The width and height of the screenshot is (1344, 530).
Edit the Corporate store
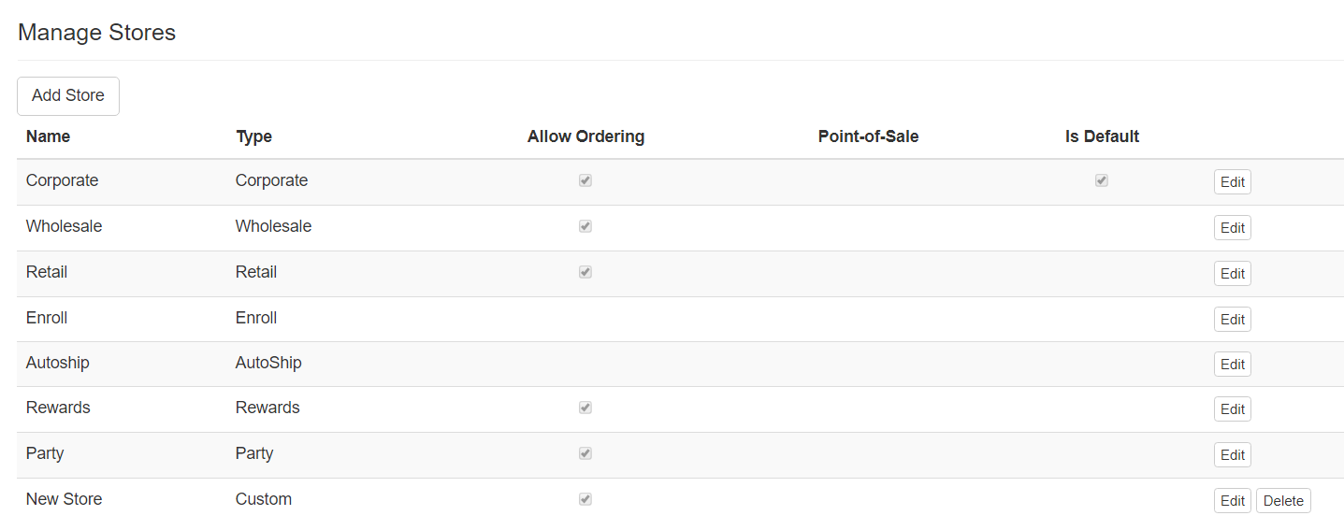tap(1232, 182)
